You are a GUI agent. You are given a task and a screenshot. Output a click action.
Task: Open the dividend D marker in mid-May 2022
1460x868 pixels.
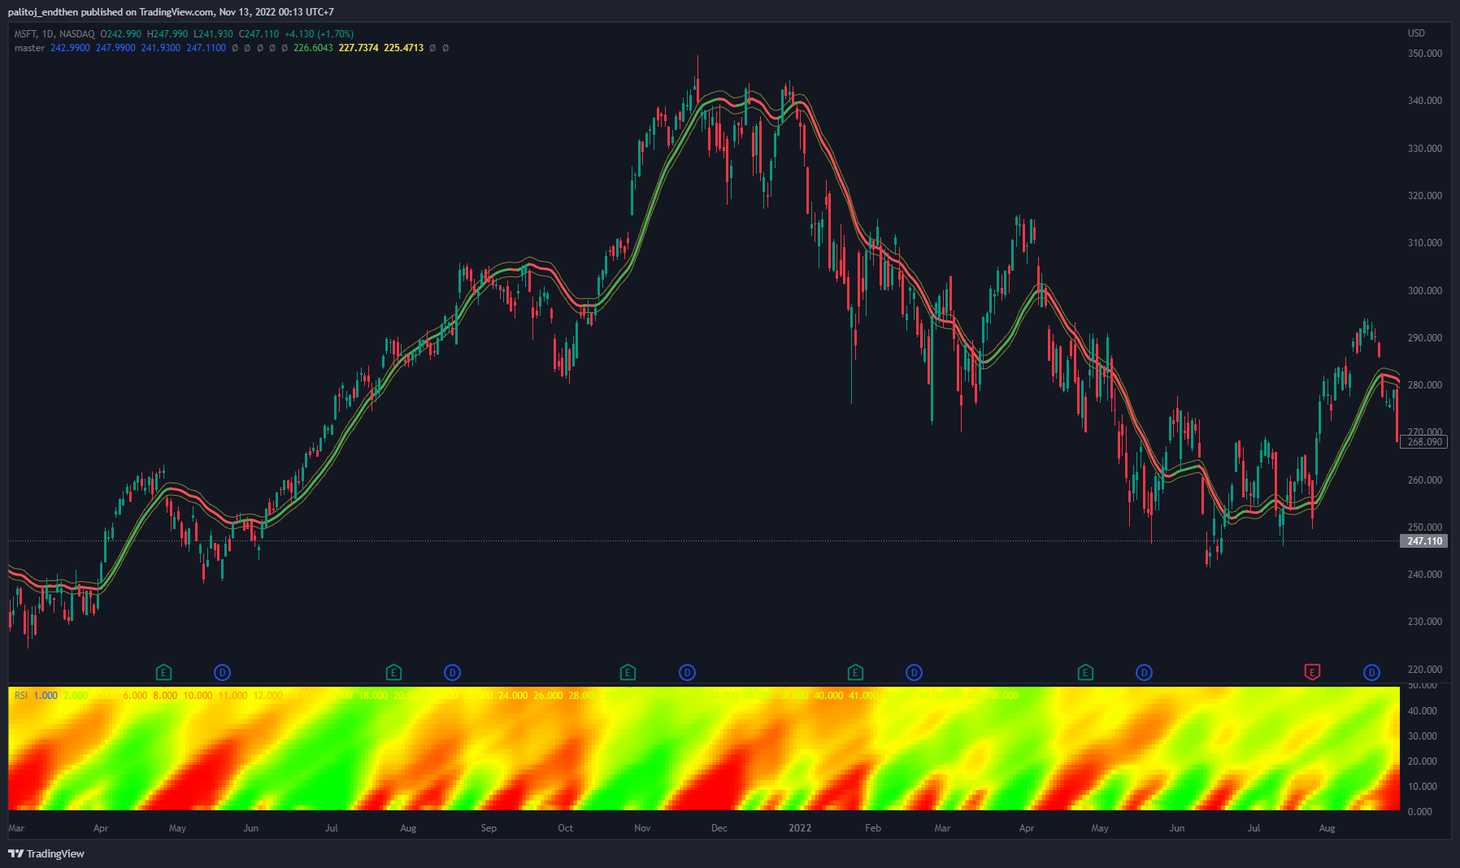(x=1145, y=672)
